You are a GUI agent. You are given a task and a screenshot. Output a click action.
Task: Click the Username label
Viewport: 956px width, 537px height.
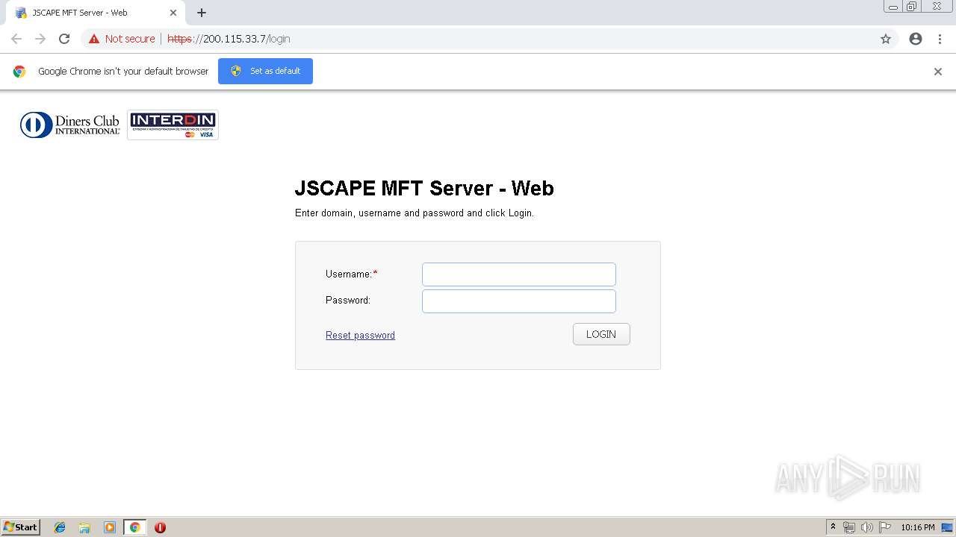(351, 274)
